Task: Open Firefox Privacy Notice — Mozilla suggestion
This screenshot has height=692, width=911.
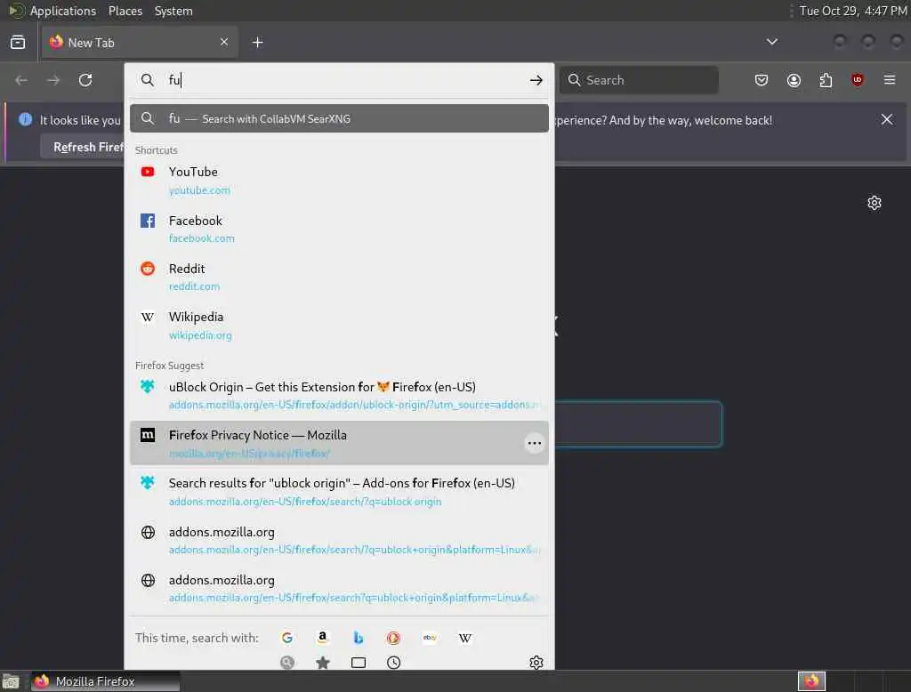Action: pos(339,443)
